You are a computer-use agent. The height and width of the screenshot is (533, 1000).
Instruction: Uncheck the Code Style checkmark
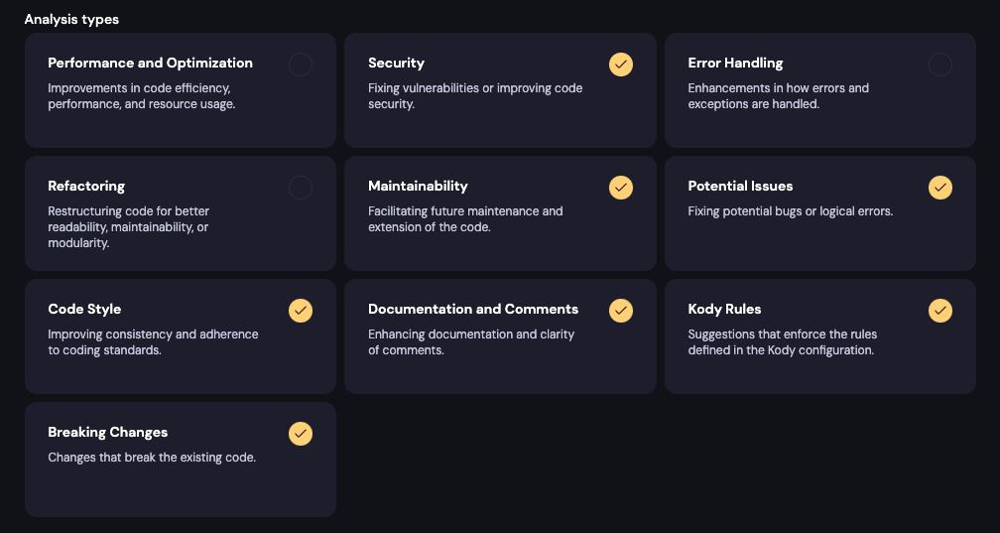coord(301,311)
